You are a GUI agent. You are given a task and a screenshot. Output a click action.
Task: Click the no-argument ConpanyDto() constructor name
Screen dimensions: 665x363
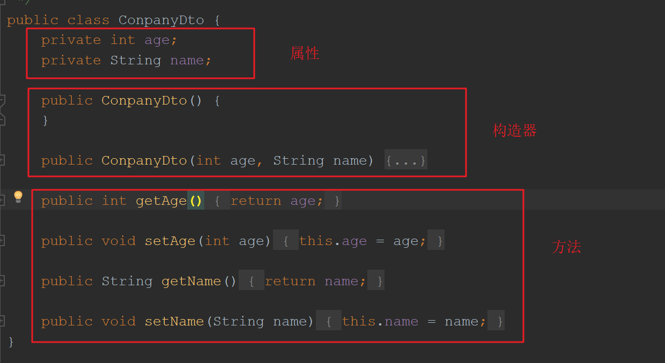(x=144, y=100)
